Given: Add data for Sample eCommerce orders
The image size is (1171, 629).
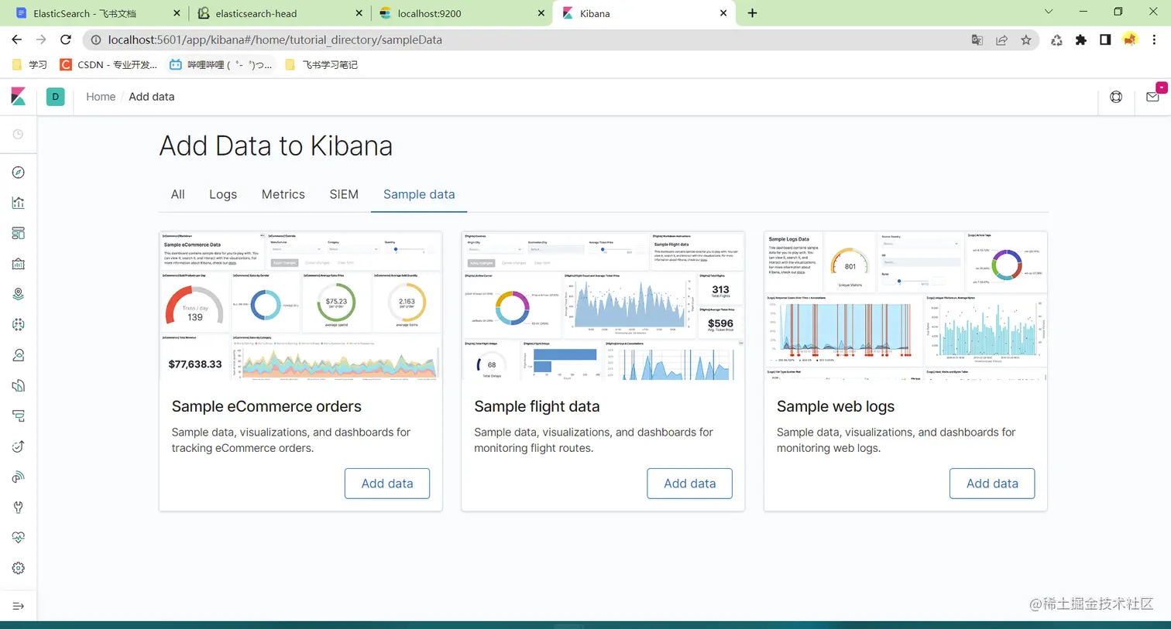Looking at the screenshot, I should [387, 484].
